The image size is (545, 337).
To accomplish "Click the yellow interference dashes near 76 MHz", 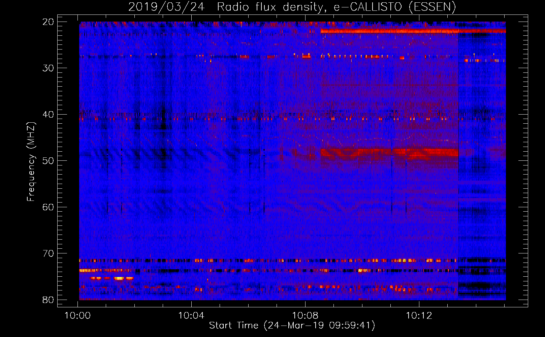I will click(x=111, y=278).
